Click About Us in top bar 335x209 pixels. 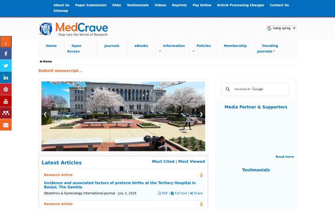coord(61,5)
